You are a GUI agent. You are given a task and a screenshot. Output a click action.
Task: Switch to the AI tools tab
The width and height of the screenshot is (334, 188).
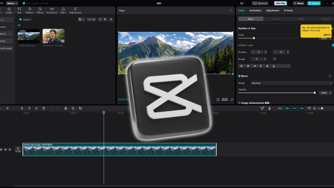click(x=288, y=10)
